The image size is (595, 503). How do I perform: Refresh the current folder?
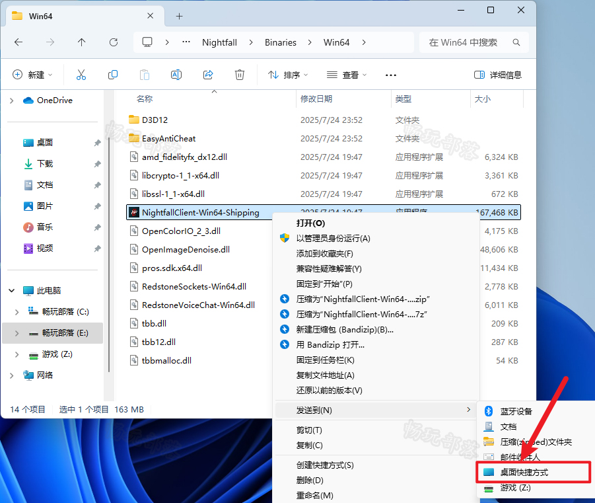click(114, 42)
